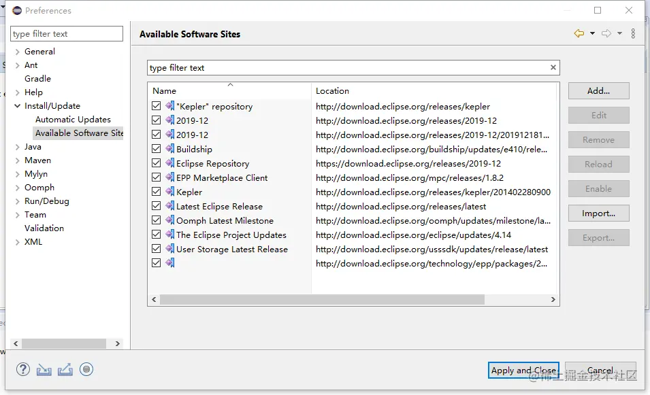Sort sites by the Name column header

click(x=229, y=90)
